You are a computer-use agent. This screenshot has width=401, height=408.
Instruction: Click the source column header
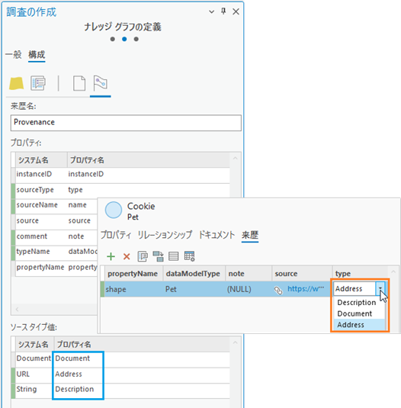(x=302, y=274)
